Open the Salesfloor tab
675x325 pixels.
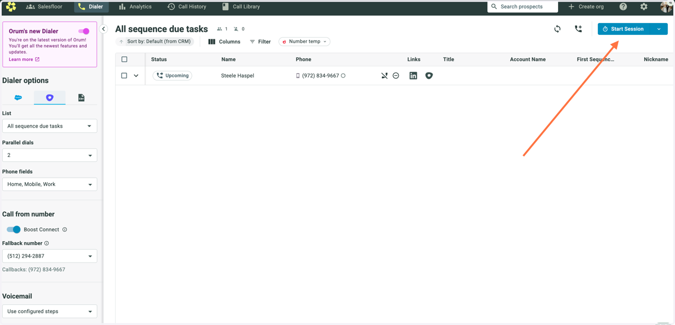click(x=44, y=7)
